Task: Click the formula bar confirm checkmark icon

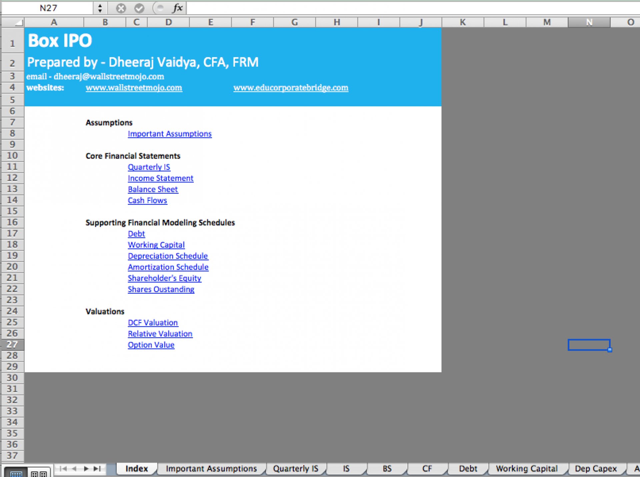Action: point(139,8)
